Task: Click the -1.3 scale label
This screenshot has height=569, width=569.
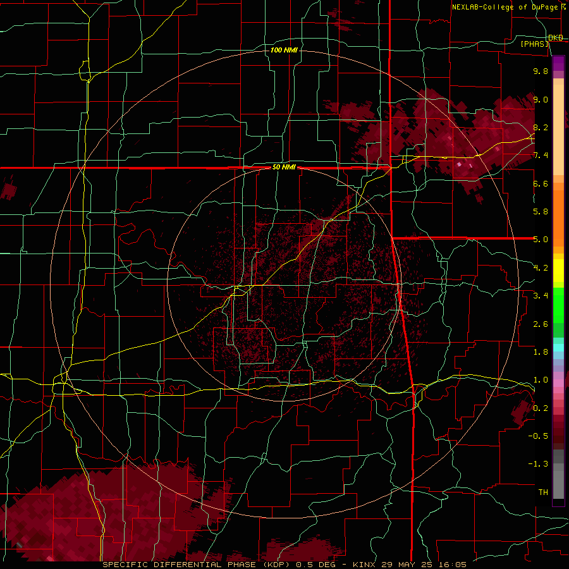Action: (538, 464)
